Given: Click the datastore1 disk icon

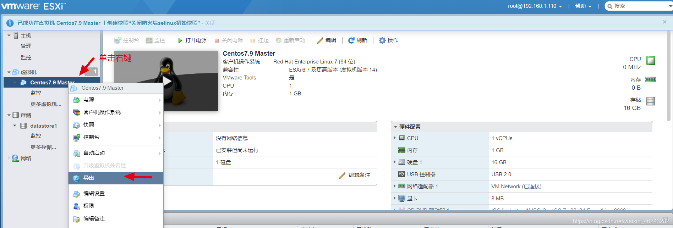Looking at the screenshot, I should pos(23,126).
